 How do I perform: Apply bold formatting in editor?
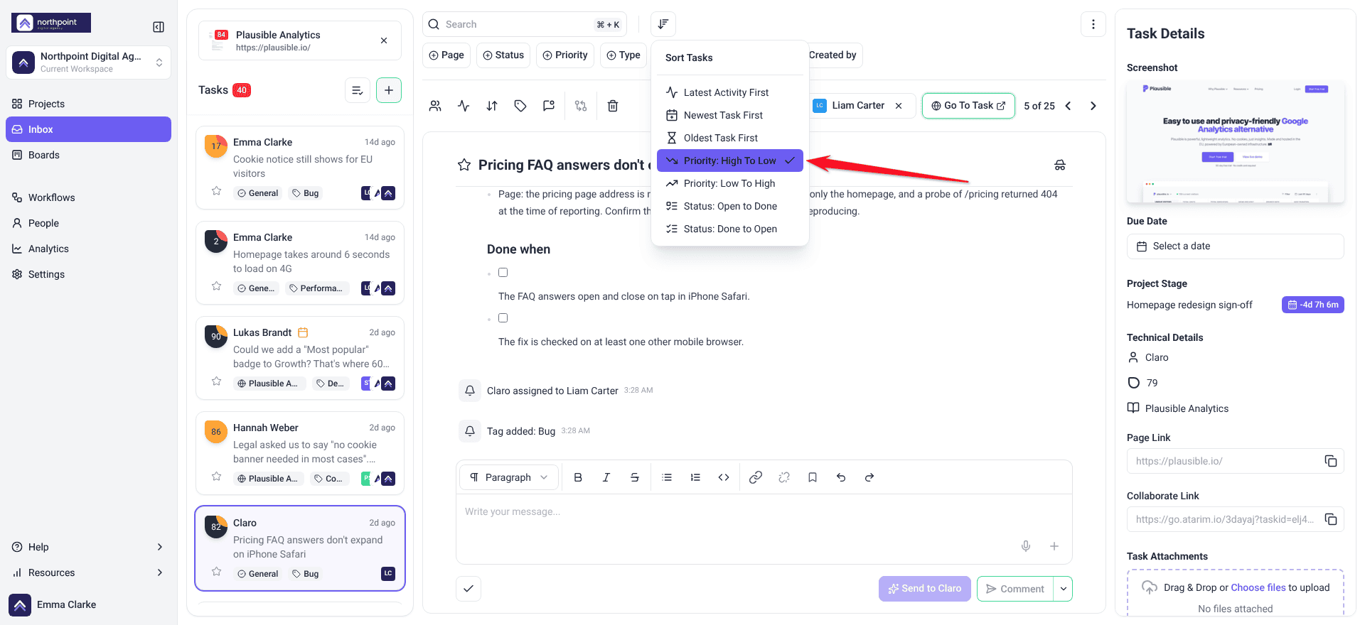578,477
